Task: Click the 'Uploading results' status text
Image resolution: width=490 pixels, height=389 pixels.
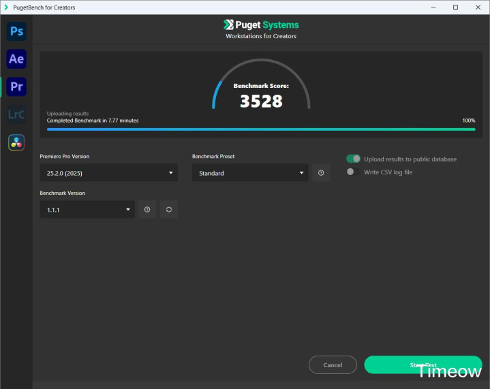Action: pyautogui.click(x=68, y=113)
